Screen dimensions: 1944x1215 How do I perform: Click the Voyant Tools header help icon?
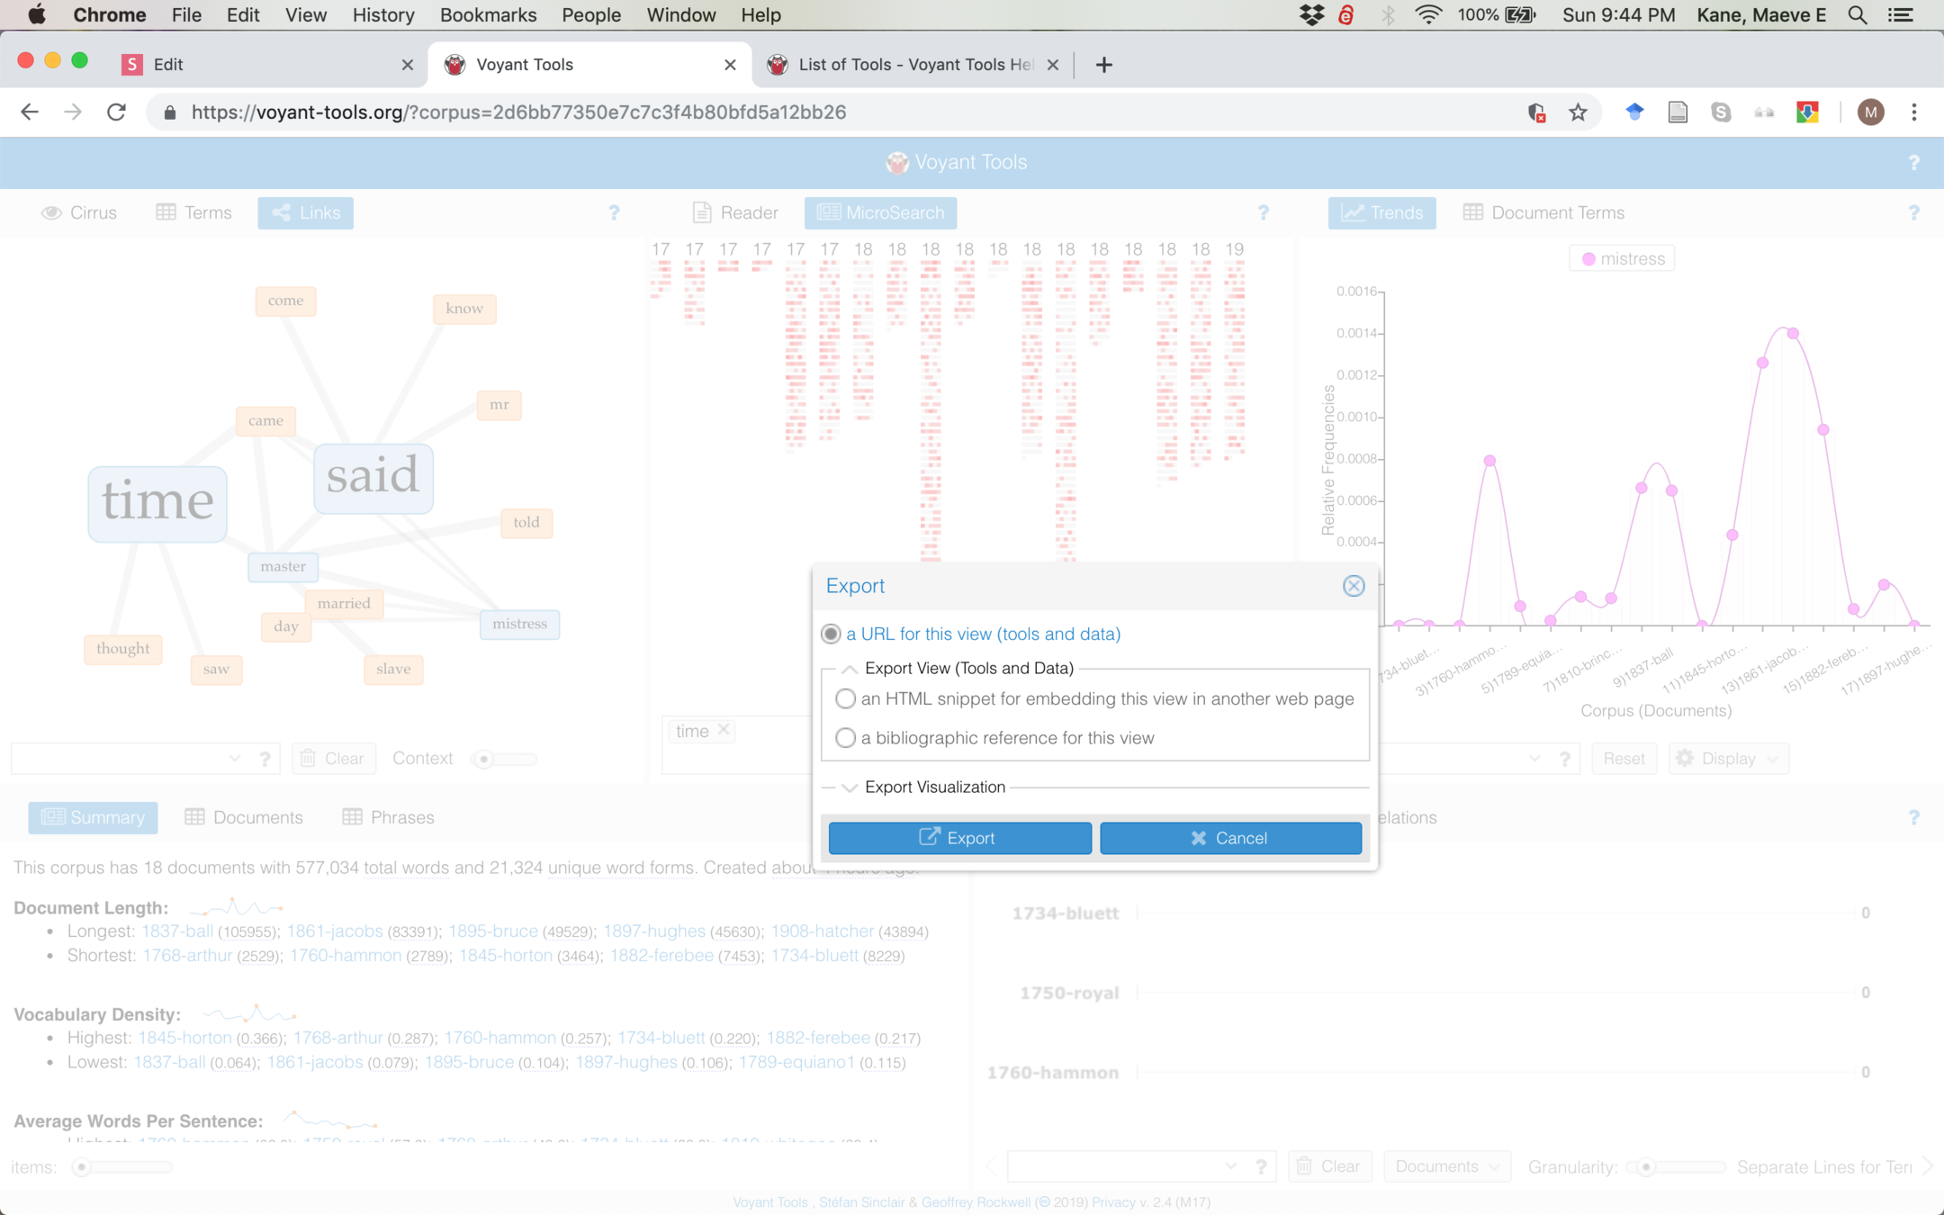click(x=1913, y=163)
